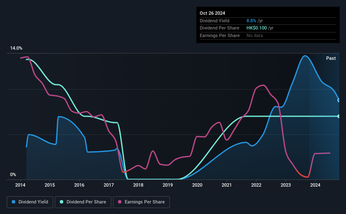
Task: Click the pink Earnings Per Share legend dot
Action: [x=120, y=202]
